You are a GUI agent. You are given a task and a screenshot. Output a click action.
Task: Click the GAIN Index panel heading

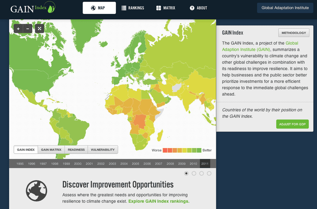pyautogui.click(x=232, y=33)
